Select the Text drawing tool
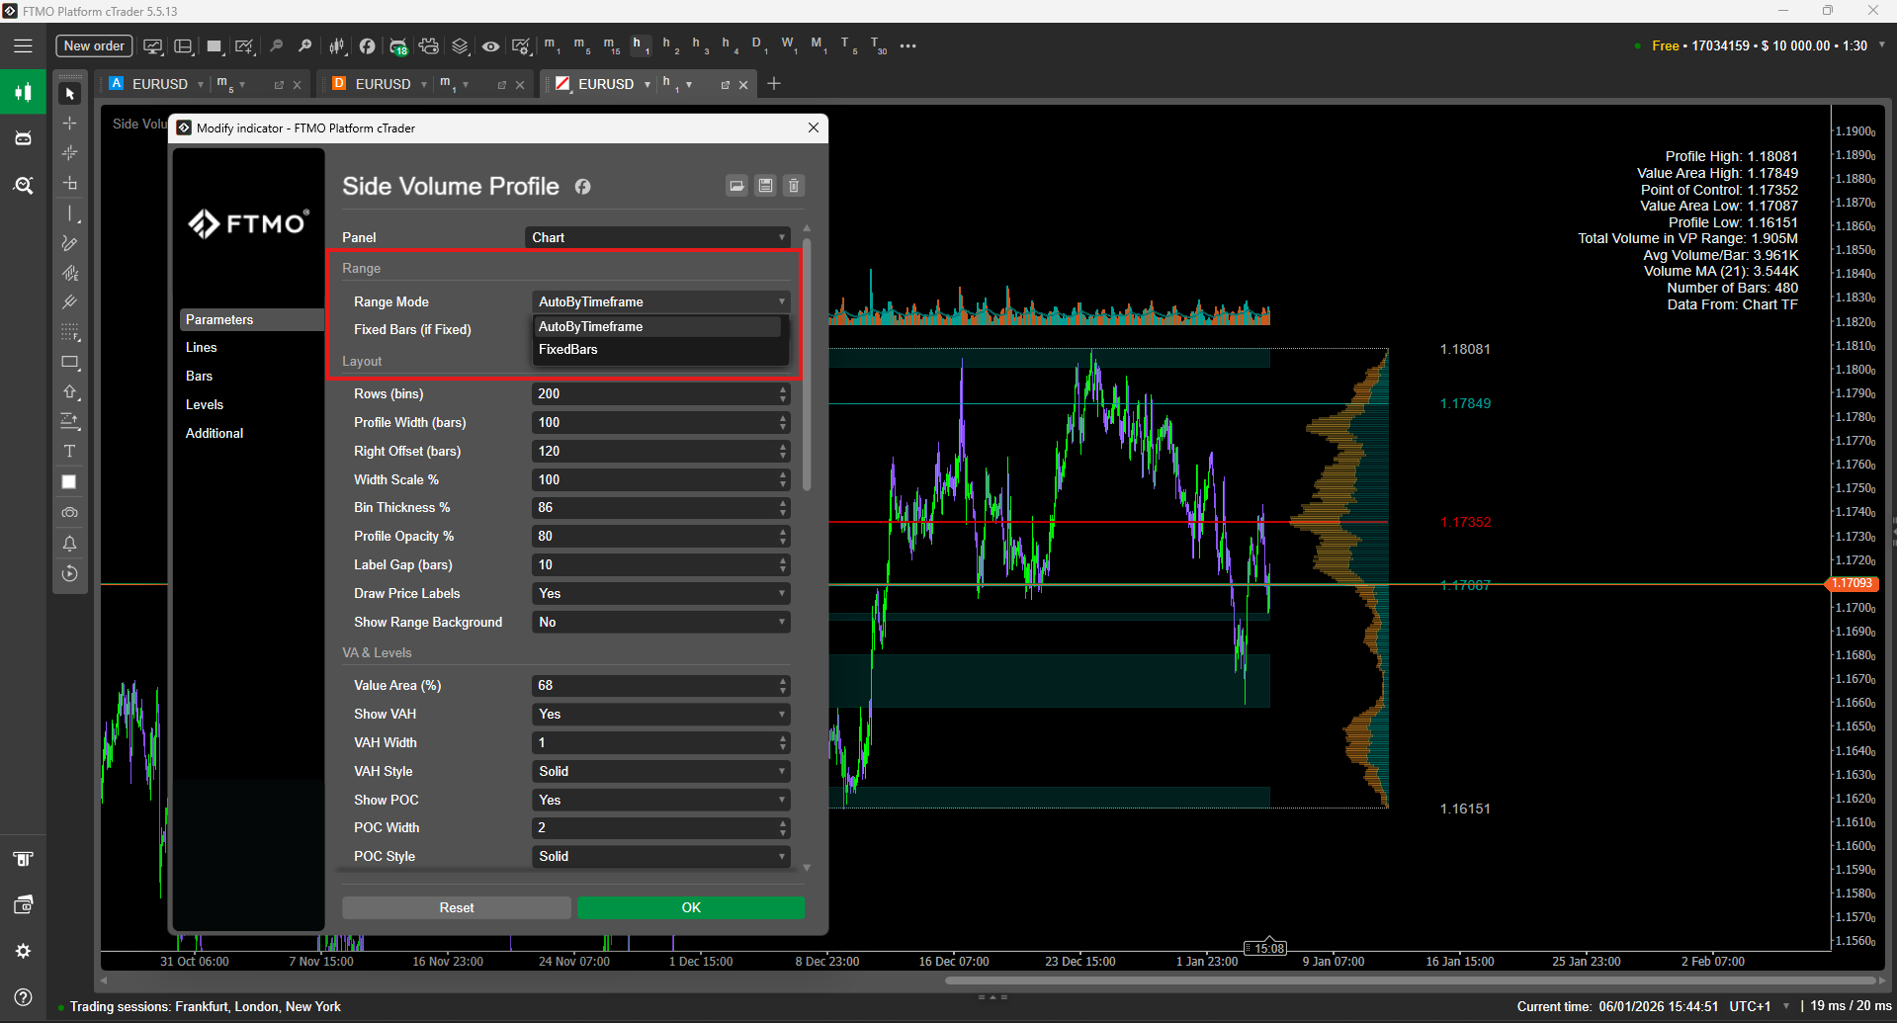This screenshot has width=1897, height=1023. (x=69, y=452)
